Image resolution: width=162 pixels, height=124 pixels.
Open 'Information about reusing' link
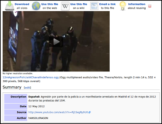tap(136, 6)
